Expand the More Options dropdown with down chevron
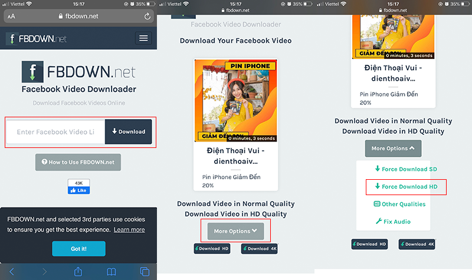The image size is (472, 280). (235, 231)
